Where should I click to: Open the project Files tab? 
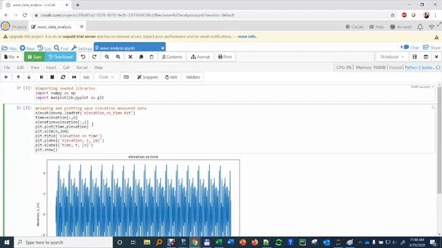[9, 48]
